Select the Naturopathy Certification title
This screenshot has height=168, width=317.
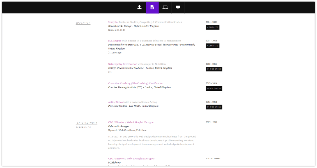point(123,64)
